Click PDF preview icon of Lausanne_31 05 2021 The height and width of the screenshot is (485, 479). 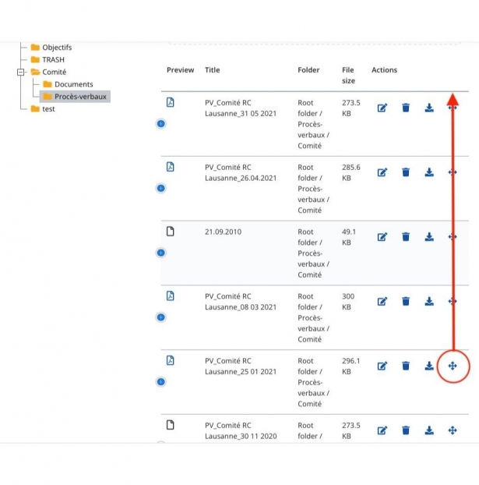pos(171,102)
